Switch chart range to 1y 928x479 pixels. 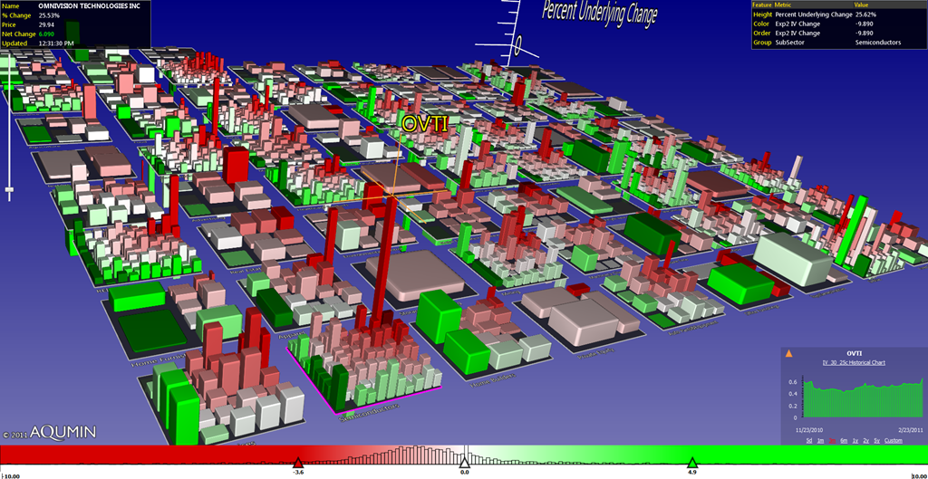(x=855, y=441)
